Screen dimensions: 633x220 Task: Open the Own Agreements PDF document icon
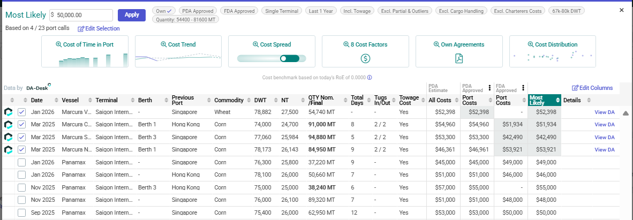tap(459, 58)
